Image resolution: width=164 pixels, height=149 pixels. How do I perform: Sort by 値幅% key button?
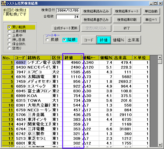(x=119, y=40)
